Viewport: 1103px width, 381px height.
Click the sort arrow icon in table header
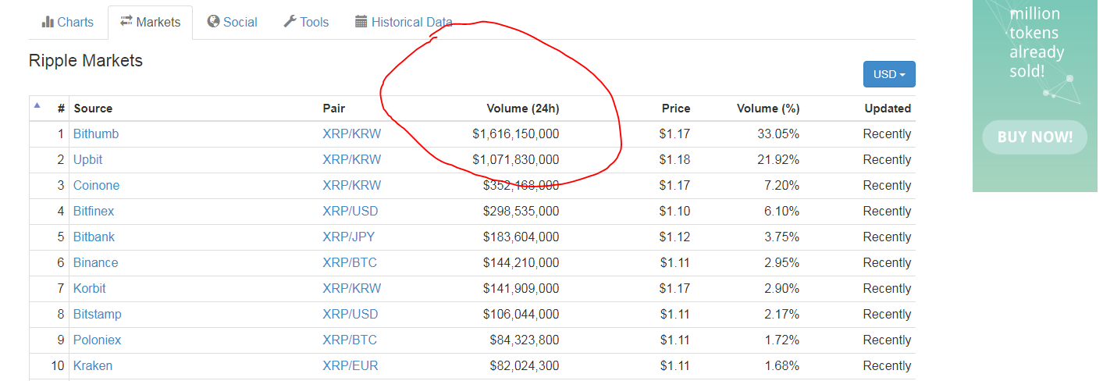37,105
